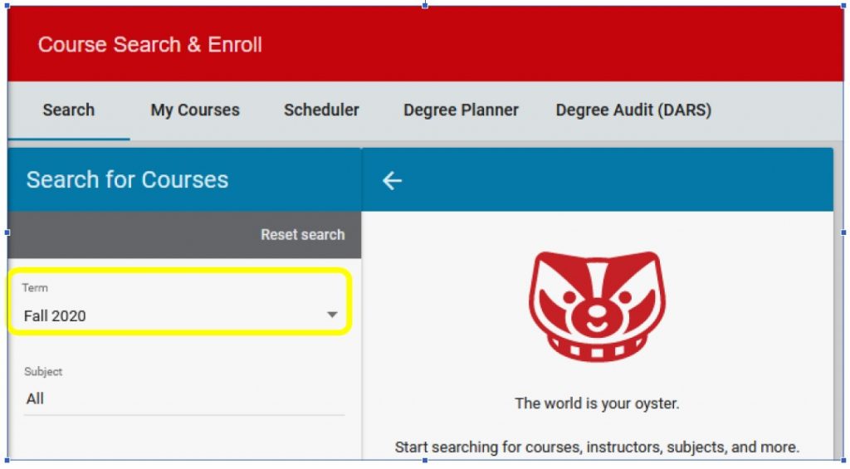
Task: Open the Subject field showing All
Action: click(183, 399)
